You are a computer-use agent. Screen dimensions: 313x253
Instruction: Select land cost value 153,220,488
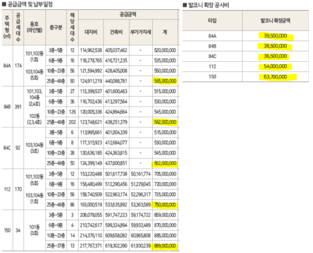click(91, 174)
